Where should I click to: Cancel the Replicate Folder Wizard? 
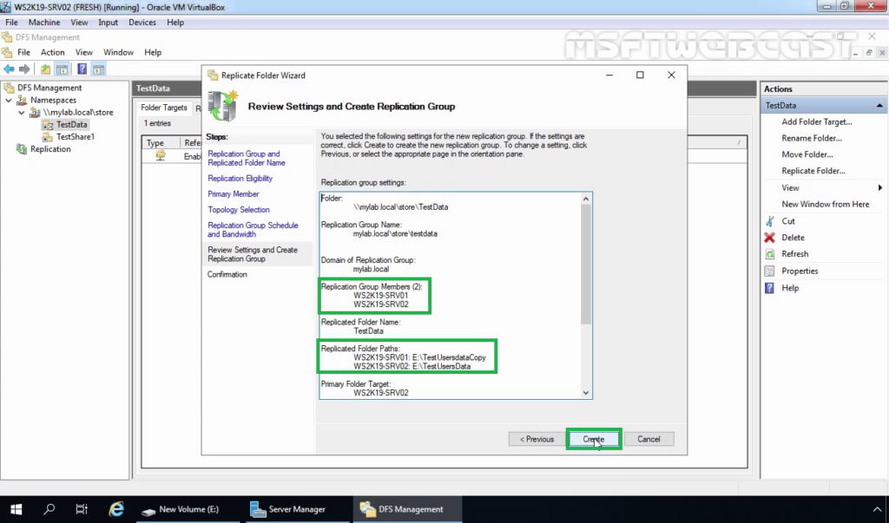[649, 439]
